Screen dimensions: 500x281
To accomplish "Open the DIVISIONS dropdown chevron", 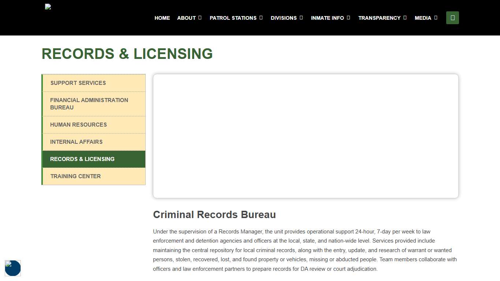I will [x=301, y=18].
